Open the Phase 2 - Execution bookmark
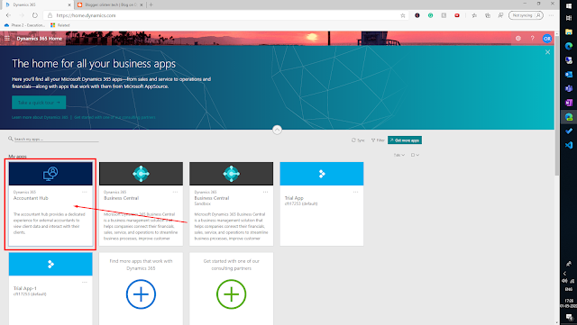Viewport: 577px width, 325px height. tap(24, 25)
